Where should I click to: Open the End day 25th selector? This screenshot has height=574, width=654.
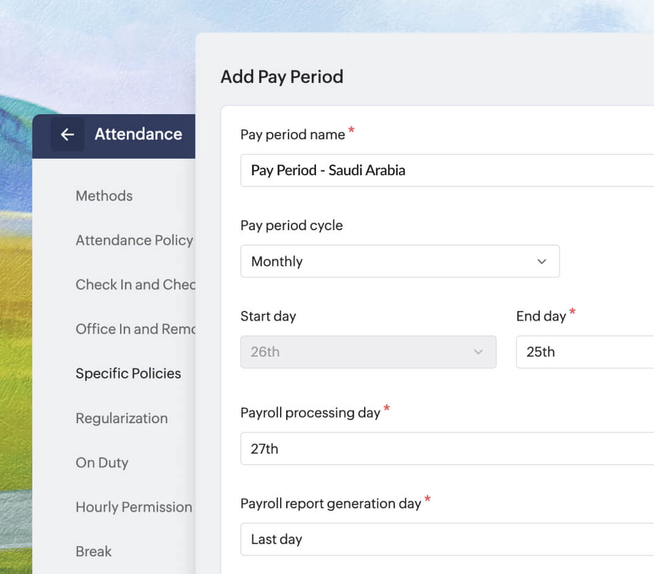pyautogui.click(x=585, y=352)
